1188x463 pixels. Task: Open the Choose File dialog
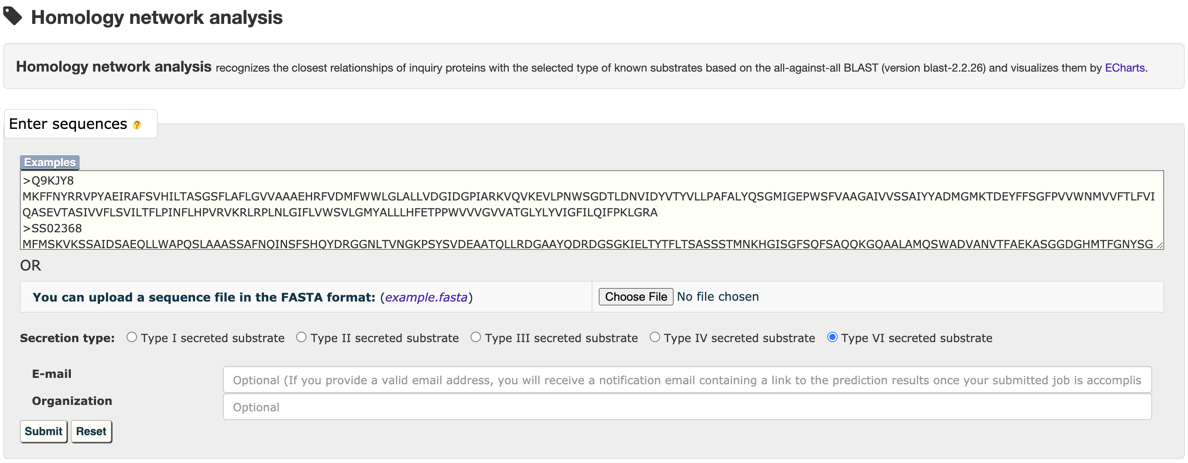(x=635, y=297)
